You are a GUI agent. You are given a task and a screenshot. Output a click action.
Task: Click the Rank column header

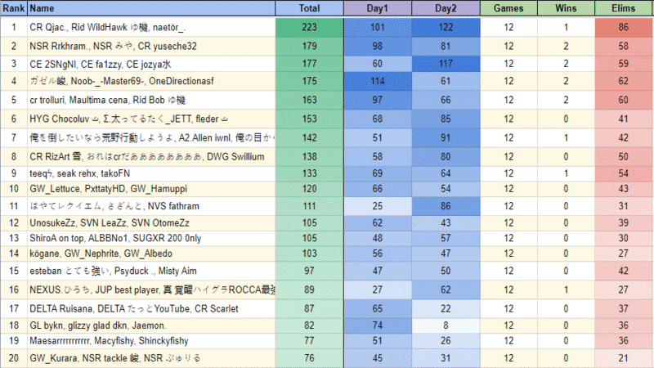click(x=14, y=8)
